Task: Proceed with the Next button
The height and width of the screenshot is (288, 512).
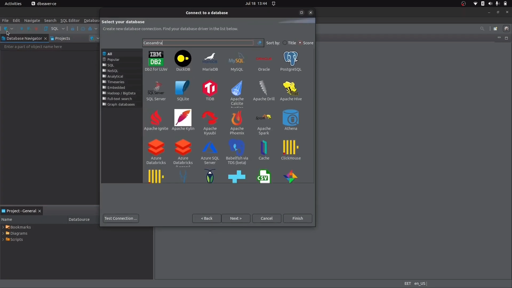Action: coord(236,218)
